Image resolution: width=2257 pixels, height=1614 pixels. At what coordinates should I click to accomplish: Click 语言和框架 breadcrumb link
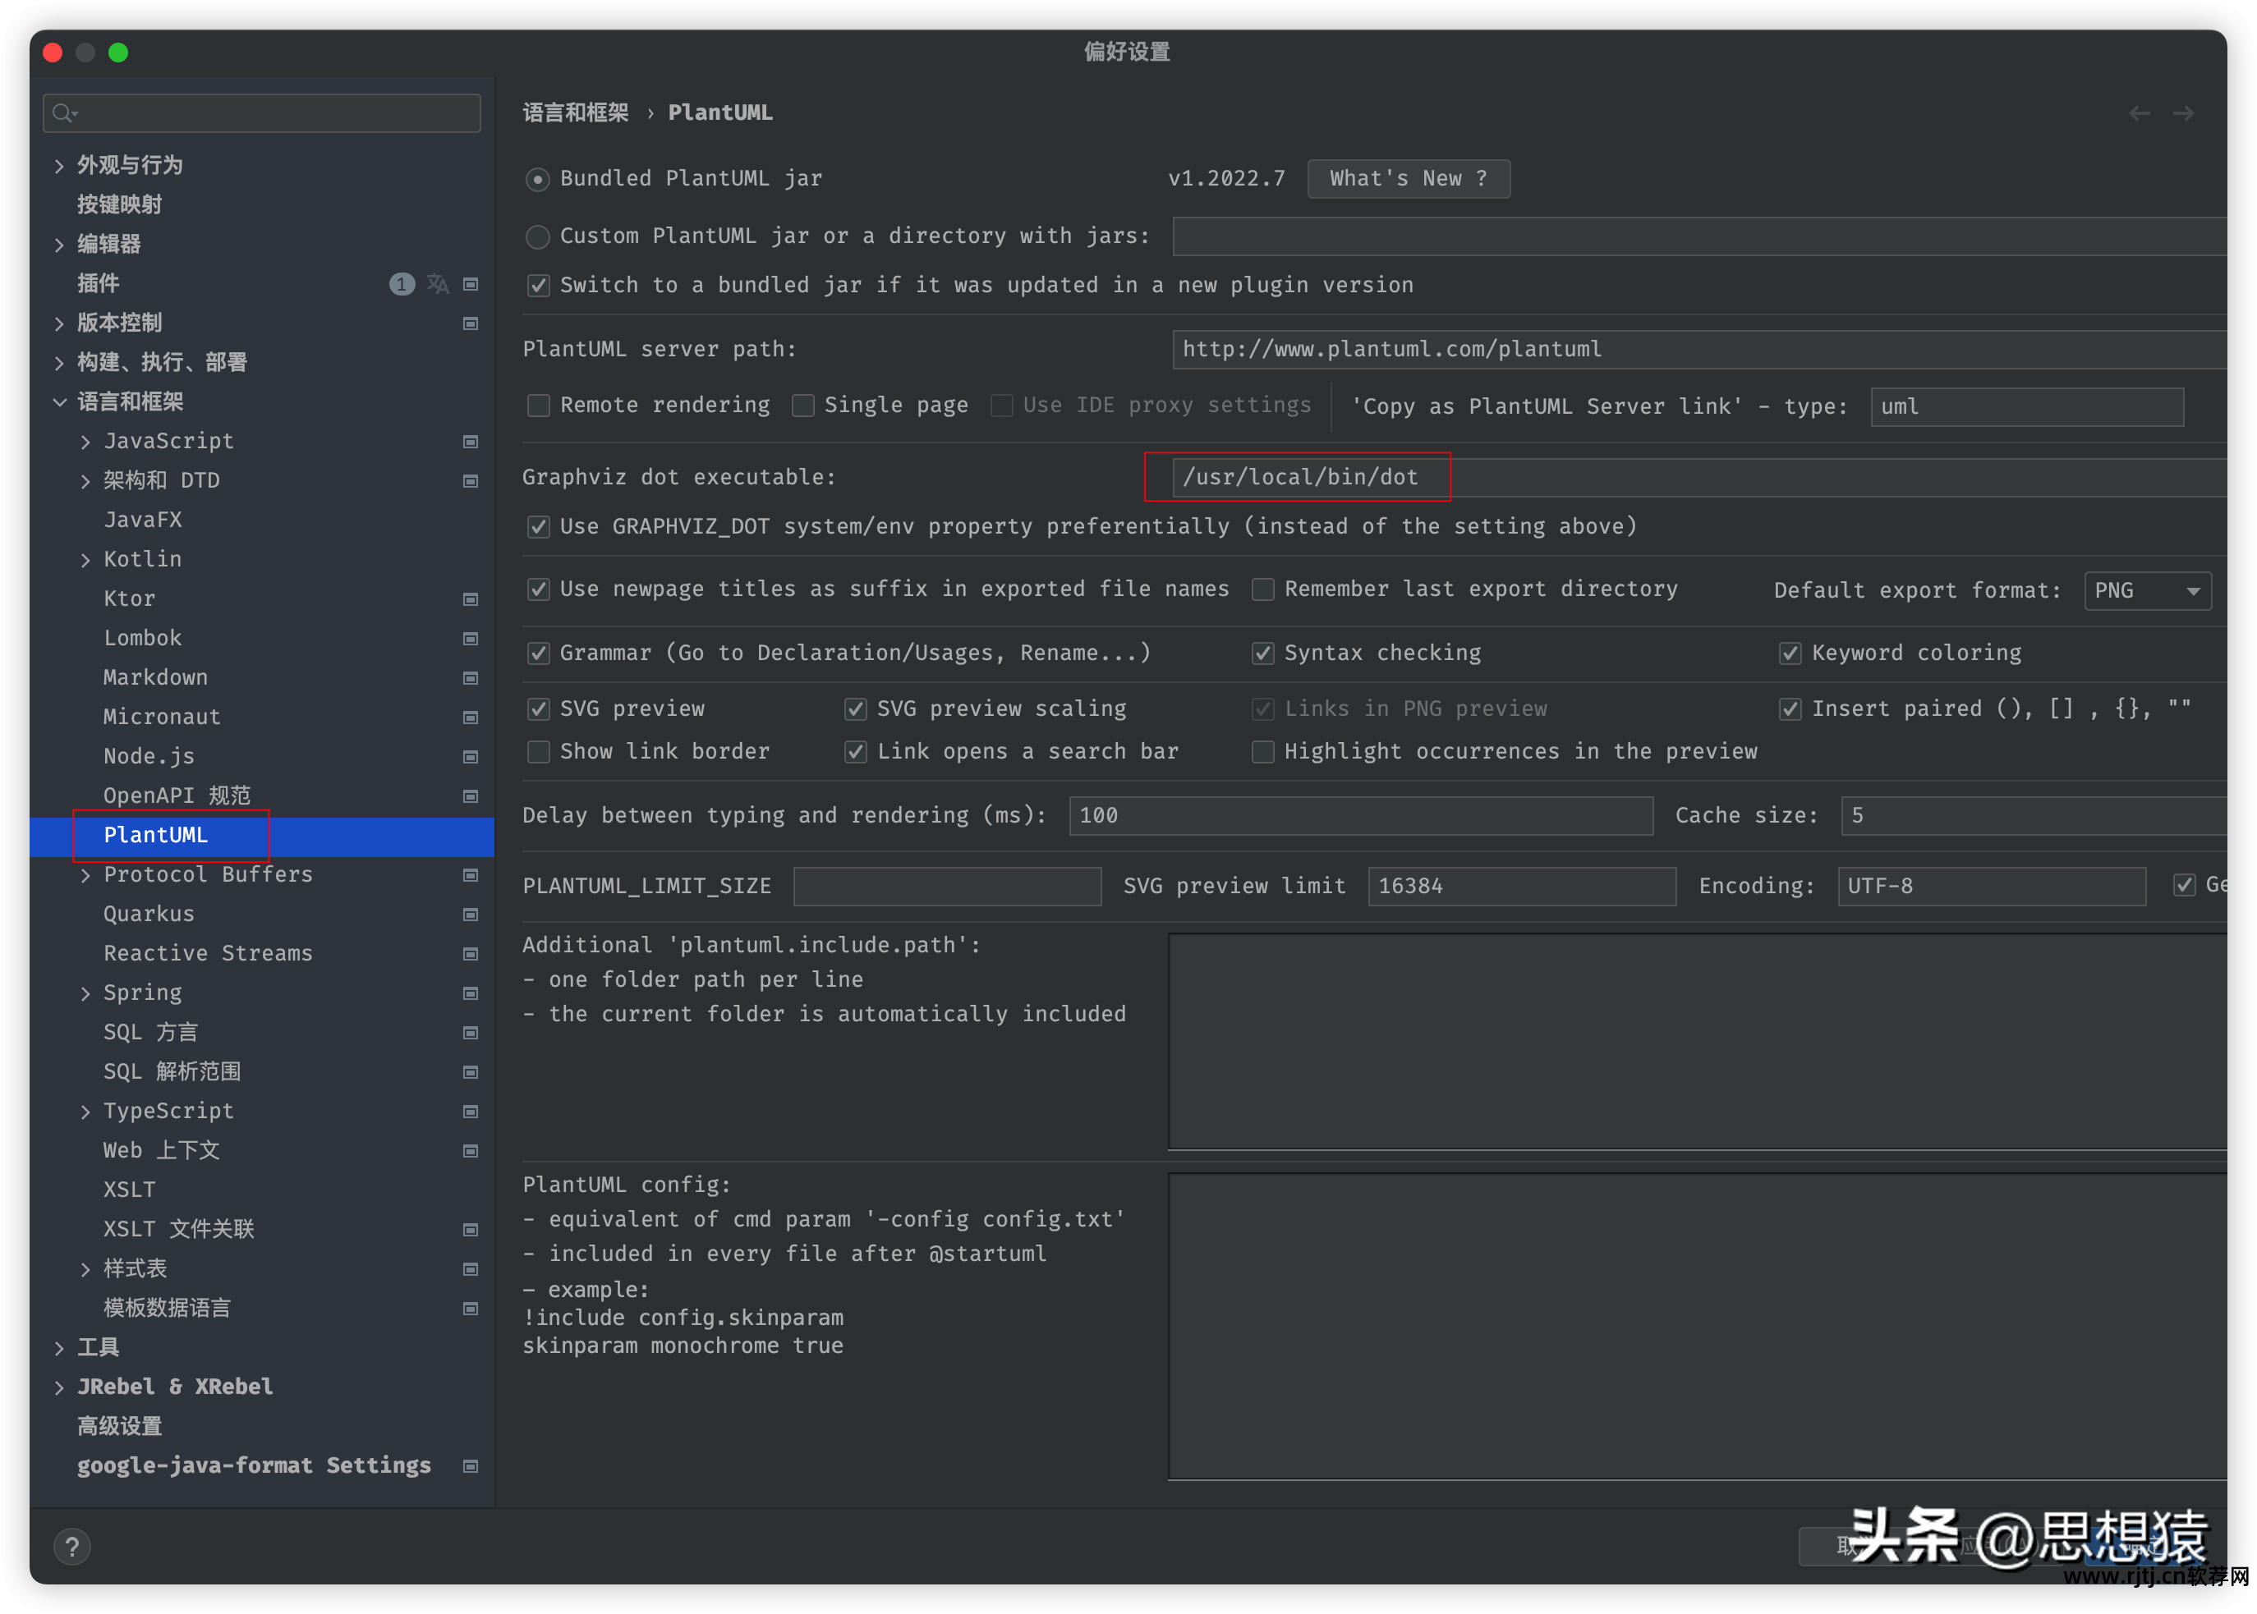(576, 112)
